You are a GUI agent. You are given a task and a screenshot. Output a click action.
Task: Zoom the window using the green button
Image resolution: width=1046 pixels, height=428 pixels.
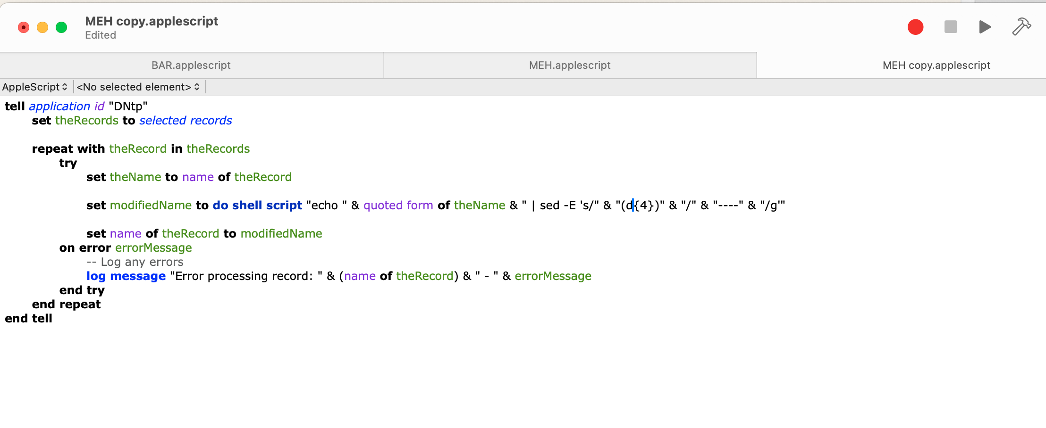point(61,27)
